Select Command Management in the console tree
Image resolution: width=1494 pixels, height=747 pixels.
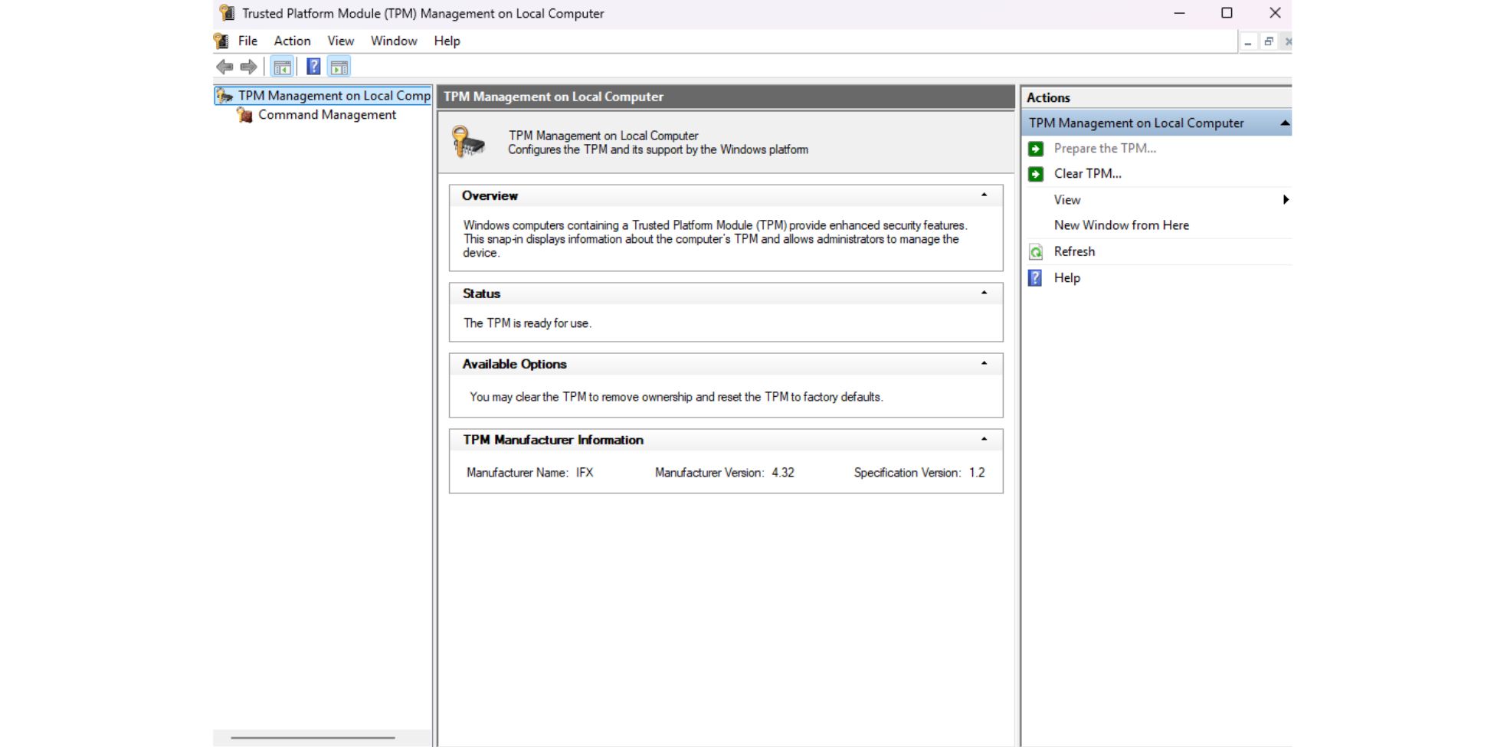click(326, 114)
